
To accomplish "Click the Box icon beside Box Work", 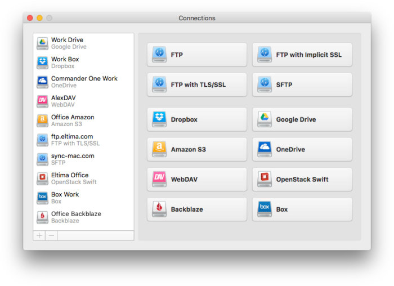I will pyautogui.click(x=42, y=198).
